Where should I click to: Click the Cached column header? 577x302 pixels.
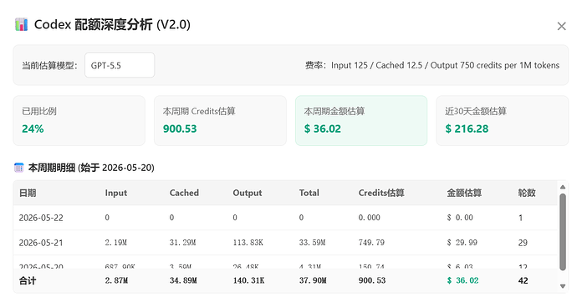click(x=184, y=193)
